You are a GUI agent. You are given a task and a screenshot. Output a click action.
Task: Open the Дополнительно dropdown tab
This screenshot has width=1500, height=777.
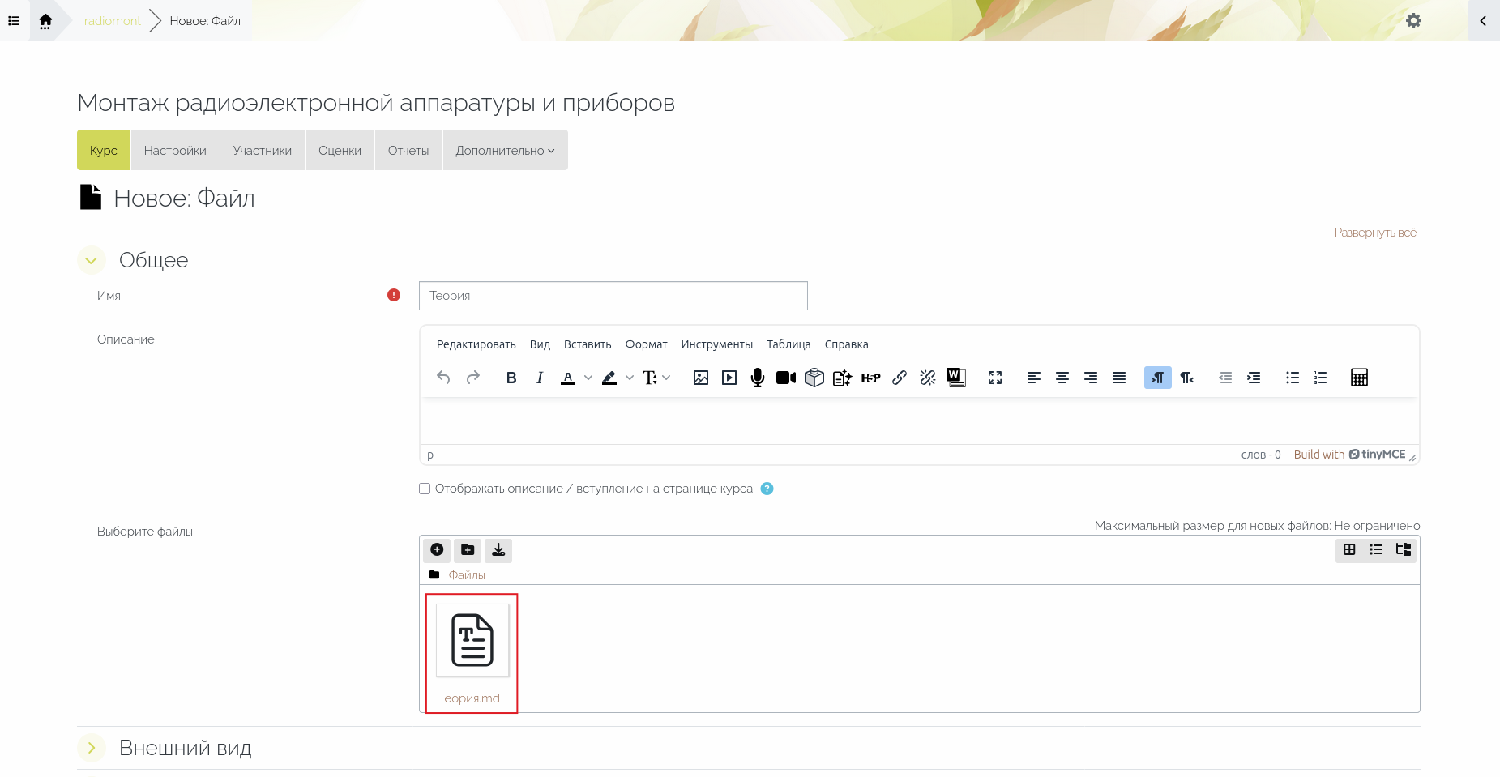[x=505, y=151]
